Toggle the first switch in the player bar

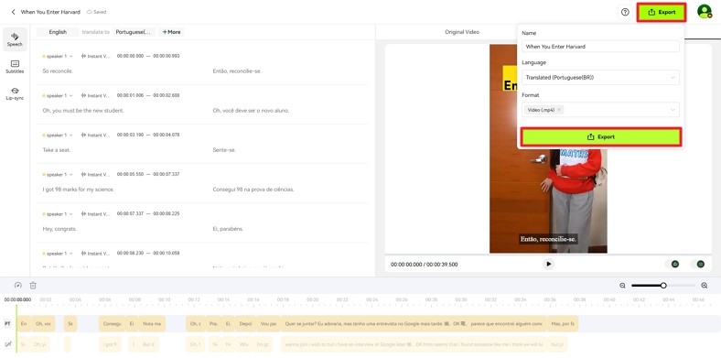tap(673, 264)
